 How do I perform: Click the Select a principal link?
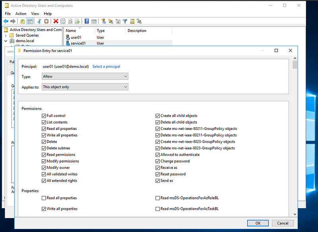point(106,66)
